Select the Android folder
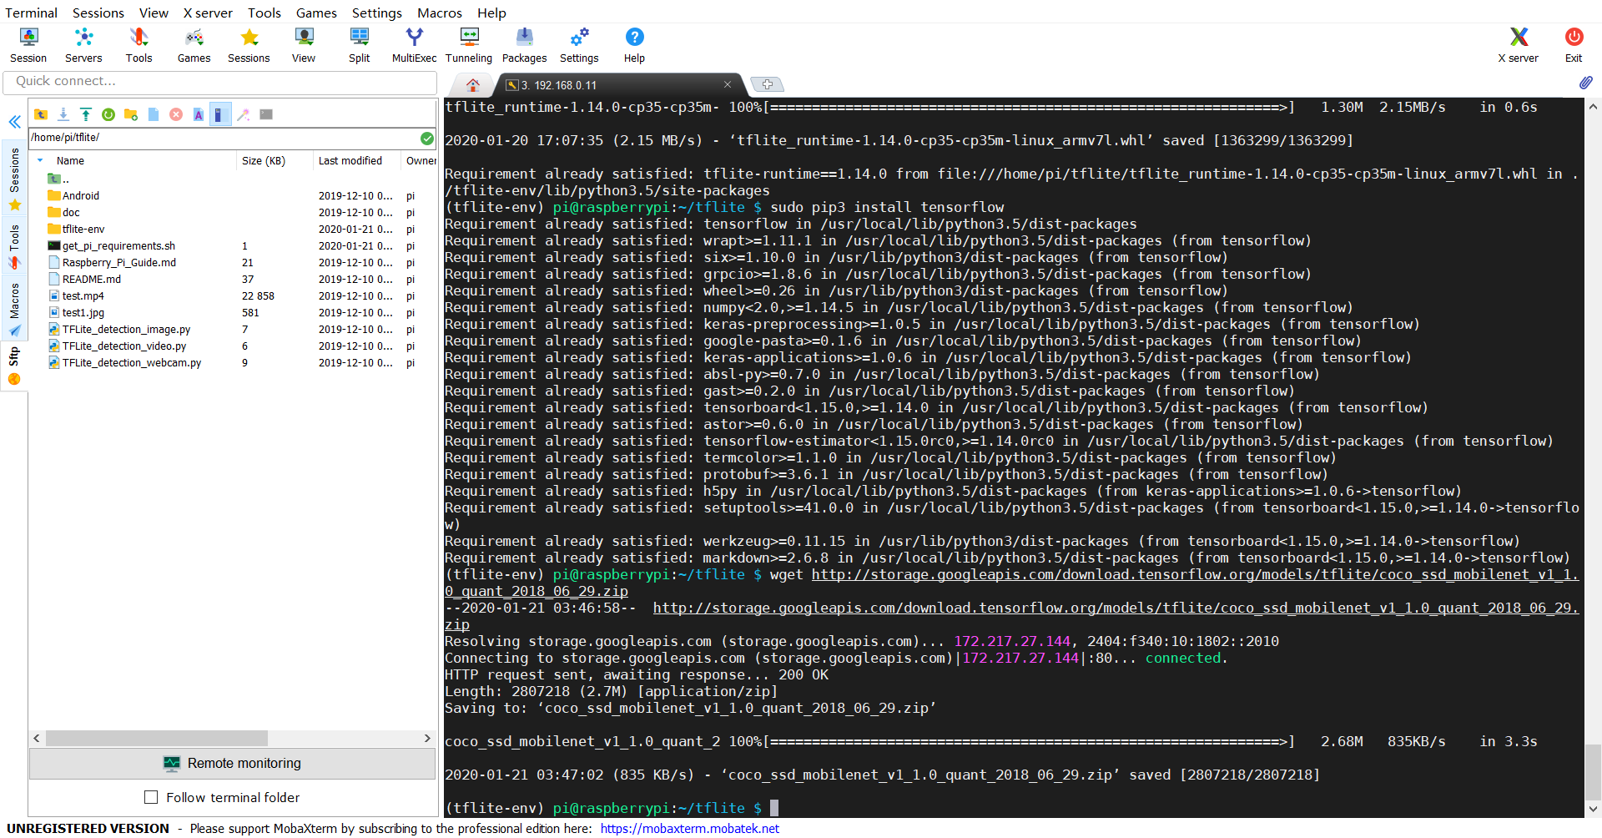 tap(81, 196)
